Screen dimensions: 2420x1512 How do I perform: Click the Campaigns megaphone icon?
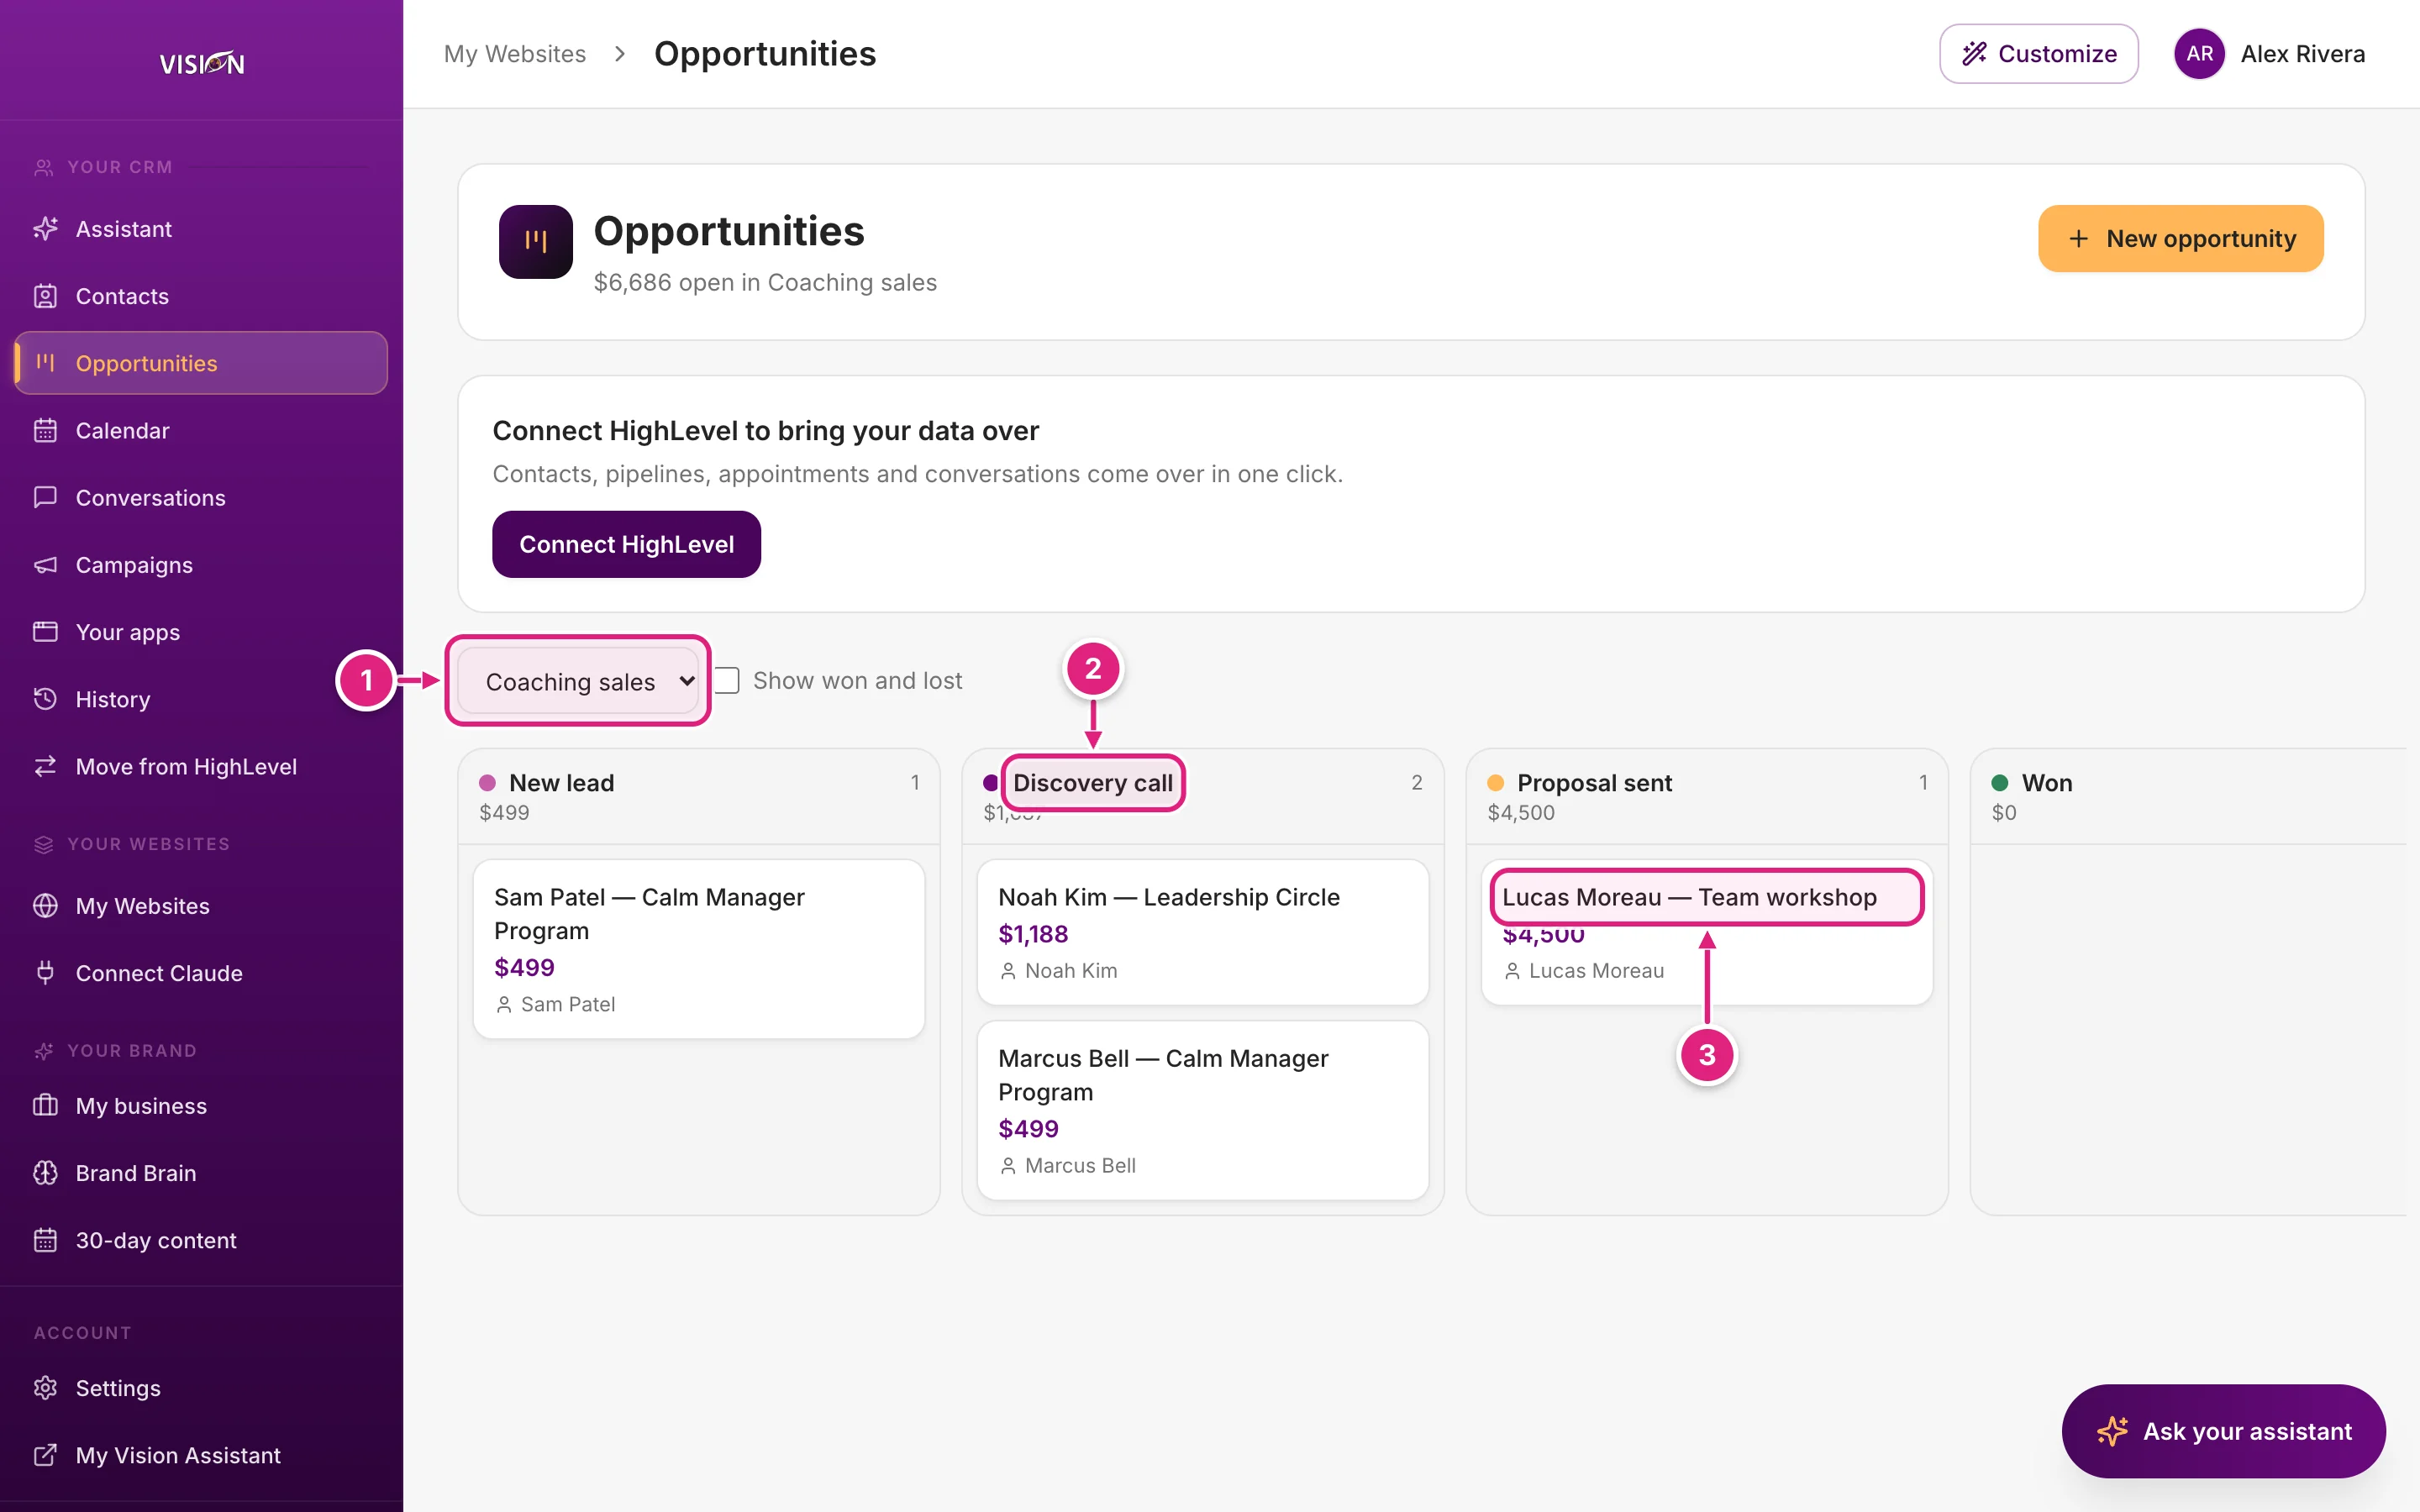[x=45, y=565]
